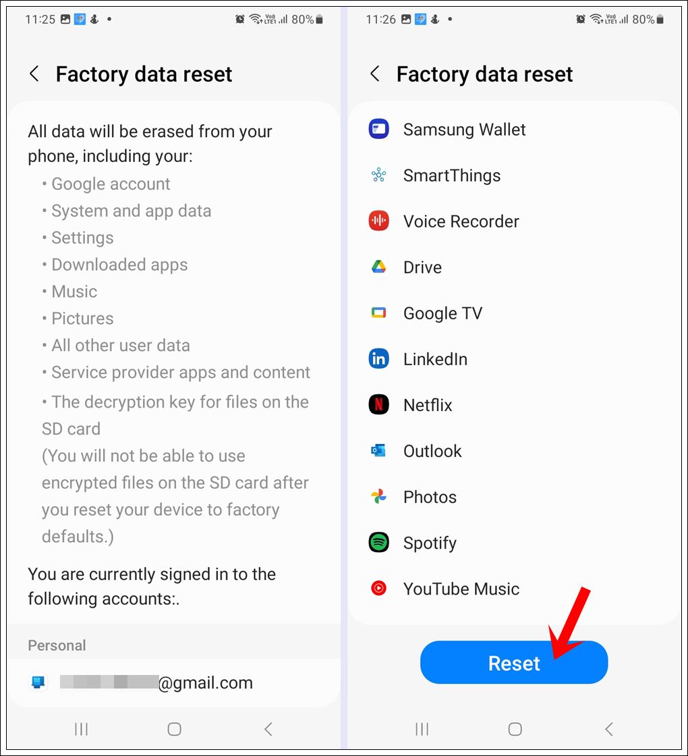
Task: Open the YouTube Music icon
Action: click(378, 588)
